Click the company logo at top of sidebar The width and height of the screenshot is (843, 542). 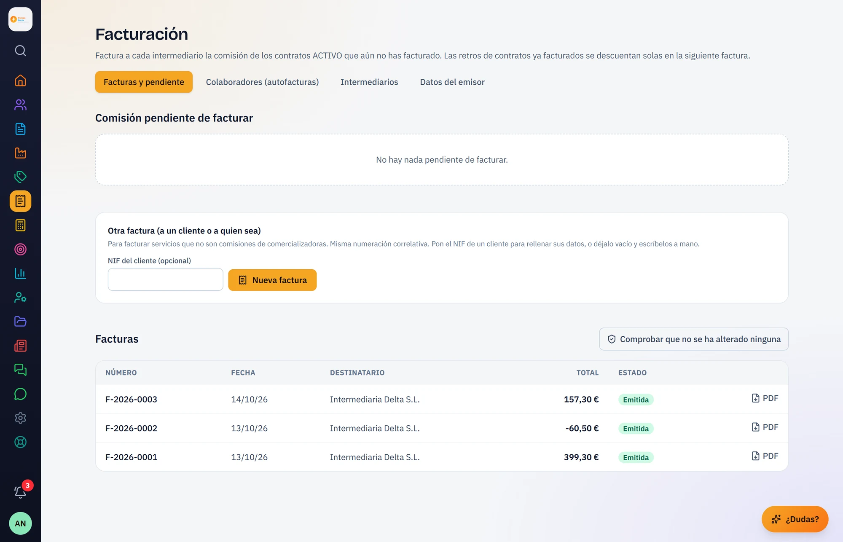point(20,19)
